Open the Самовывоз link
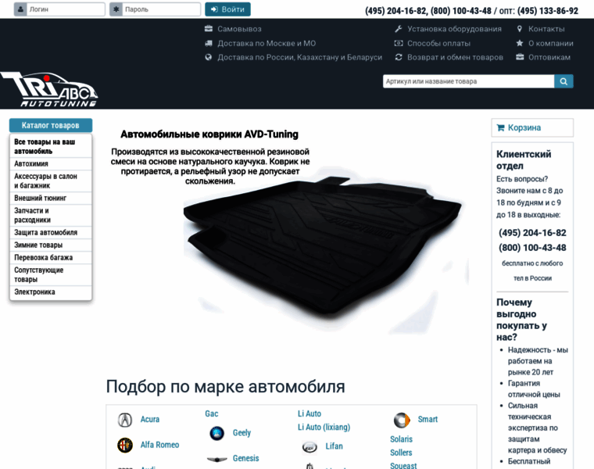Image resolution: width=594 pixels, height=469 pixels. pos(239,29)
